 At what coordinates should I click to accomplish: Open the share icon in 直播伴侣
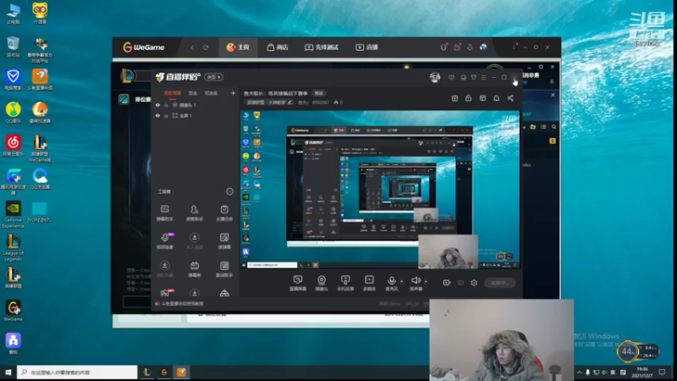[x=510, y=98]
